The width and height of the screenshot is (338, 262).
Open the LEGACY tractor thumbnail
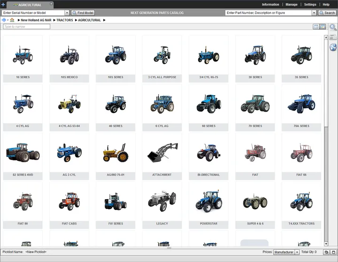point(162,205)
